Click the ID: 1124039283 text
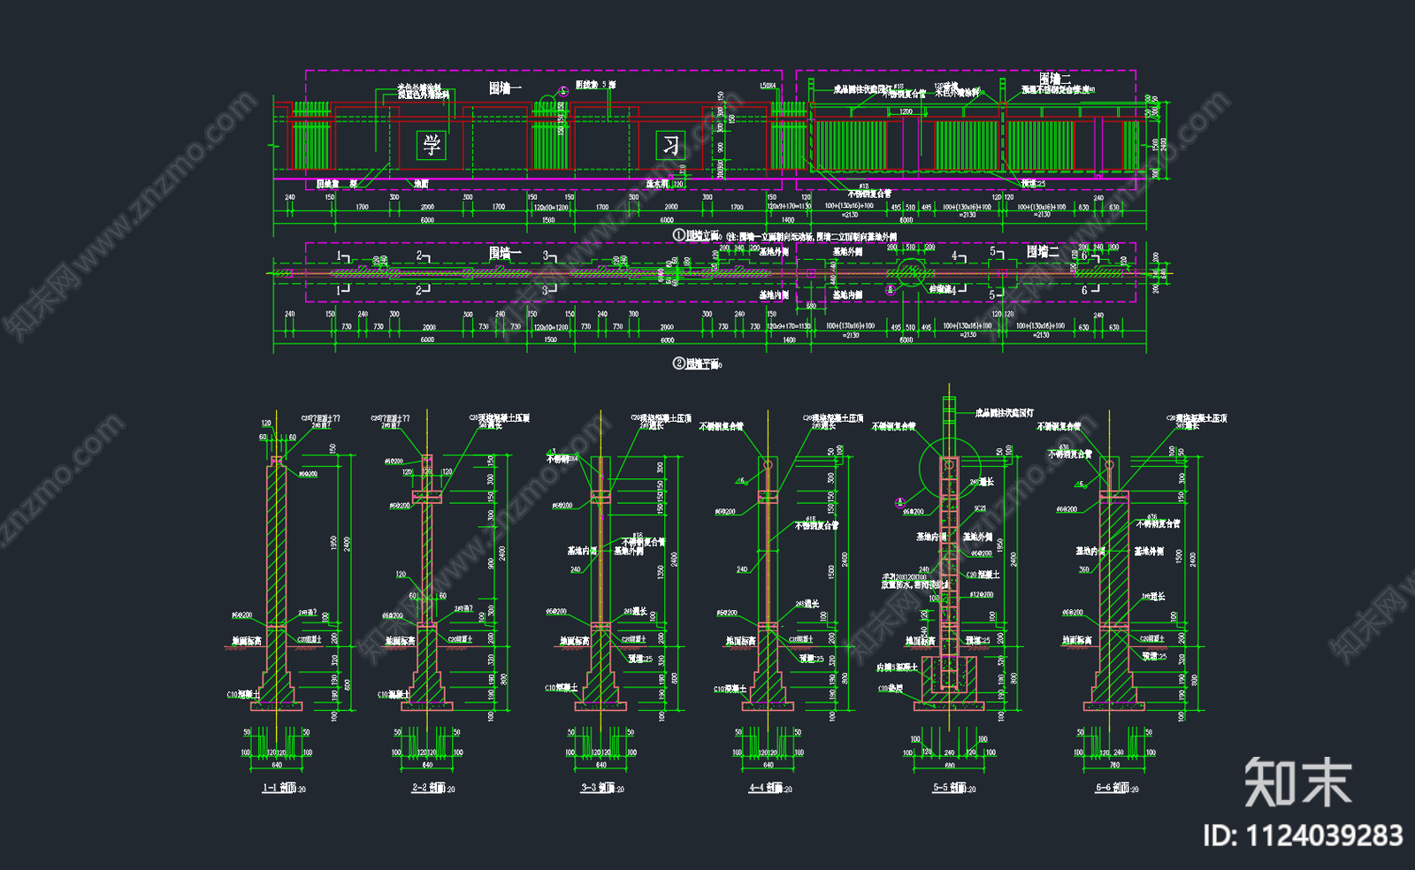Image resolution: width=1415 pixels, height=870 pixels. click(x=1303, y=836)
